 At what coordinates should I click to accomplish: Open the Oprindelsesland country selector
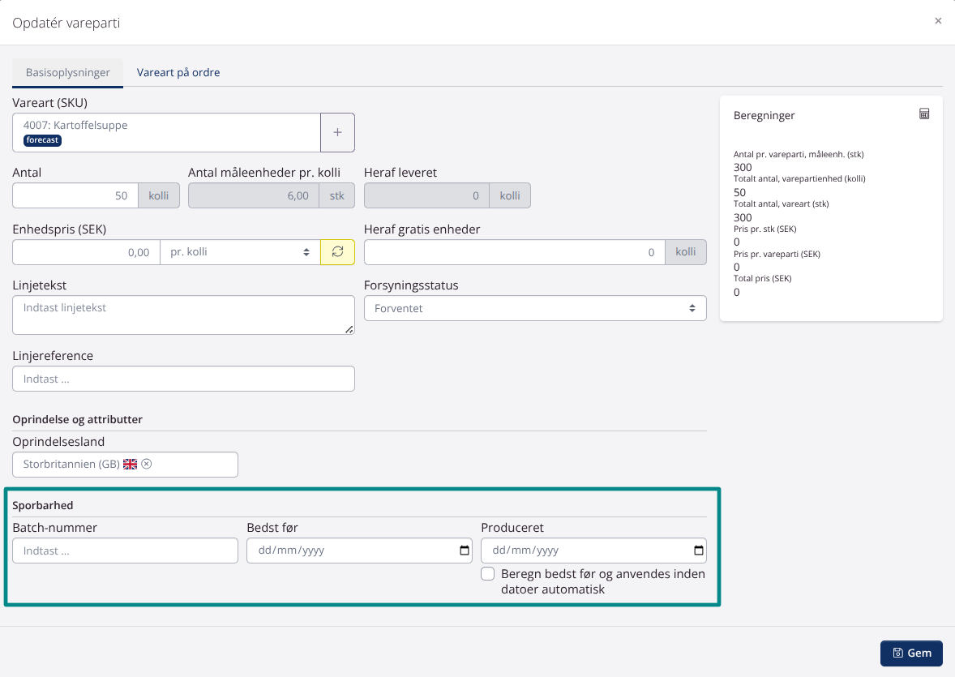pyautogui.click(x=191, y=465)
